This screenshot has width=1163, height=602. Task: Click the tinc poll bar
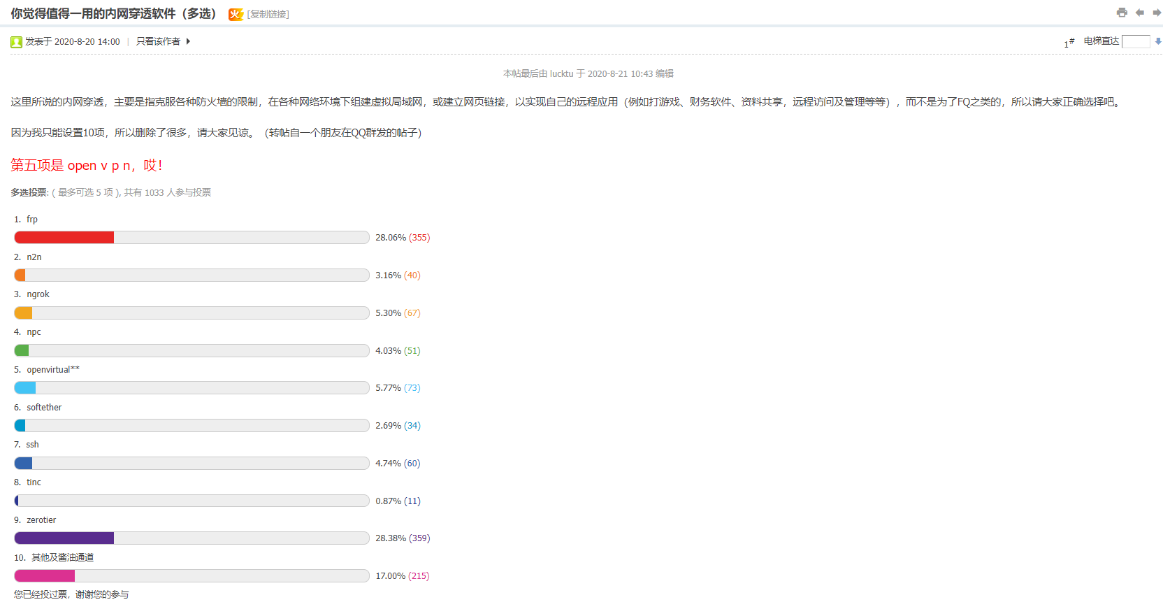17,501
